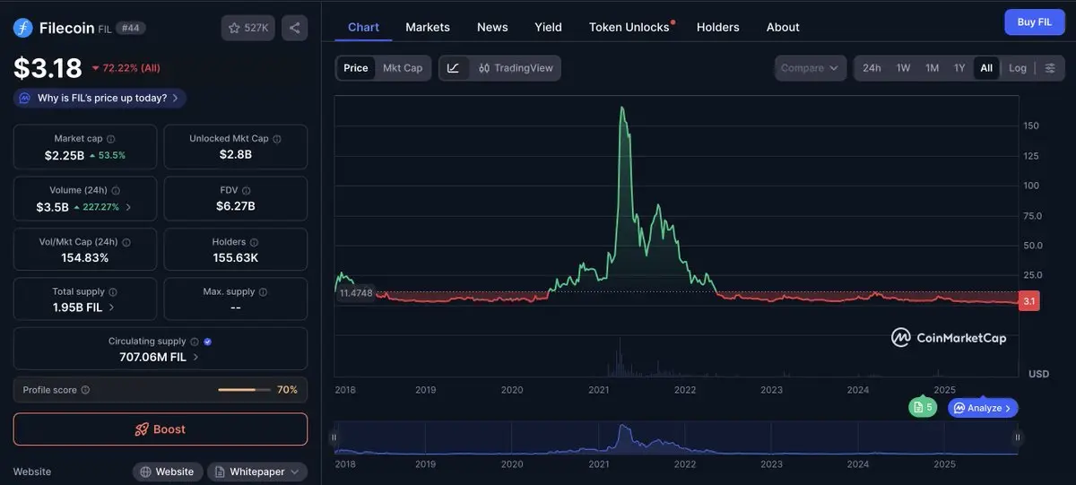
Task: Open 'Why is FIL's price up today?'
Action: (100, 99)
